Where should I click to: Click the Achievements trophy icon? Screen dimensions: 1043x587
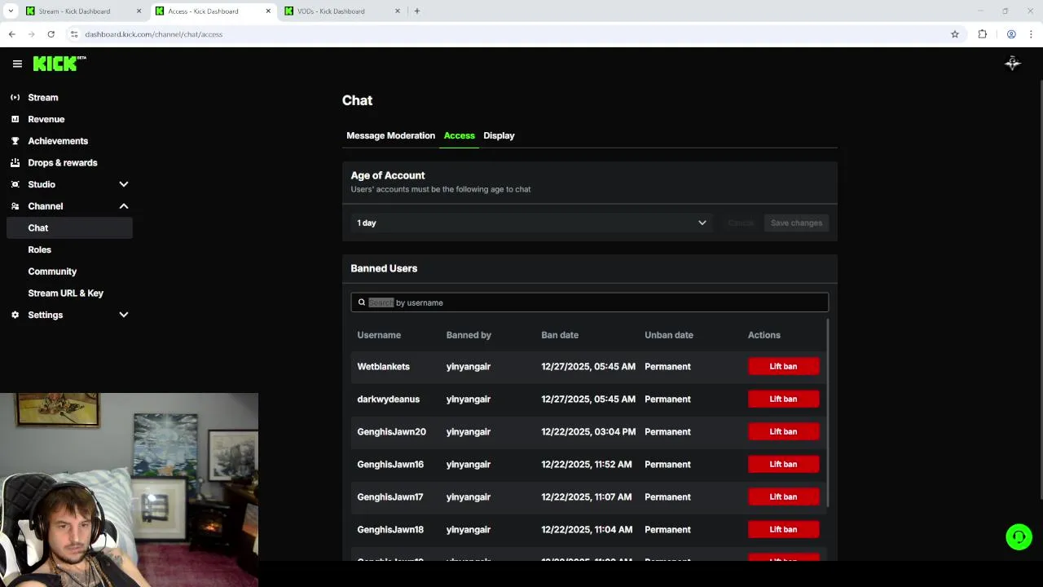pos(15,141)
